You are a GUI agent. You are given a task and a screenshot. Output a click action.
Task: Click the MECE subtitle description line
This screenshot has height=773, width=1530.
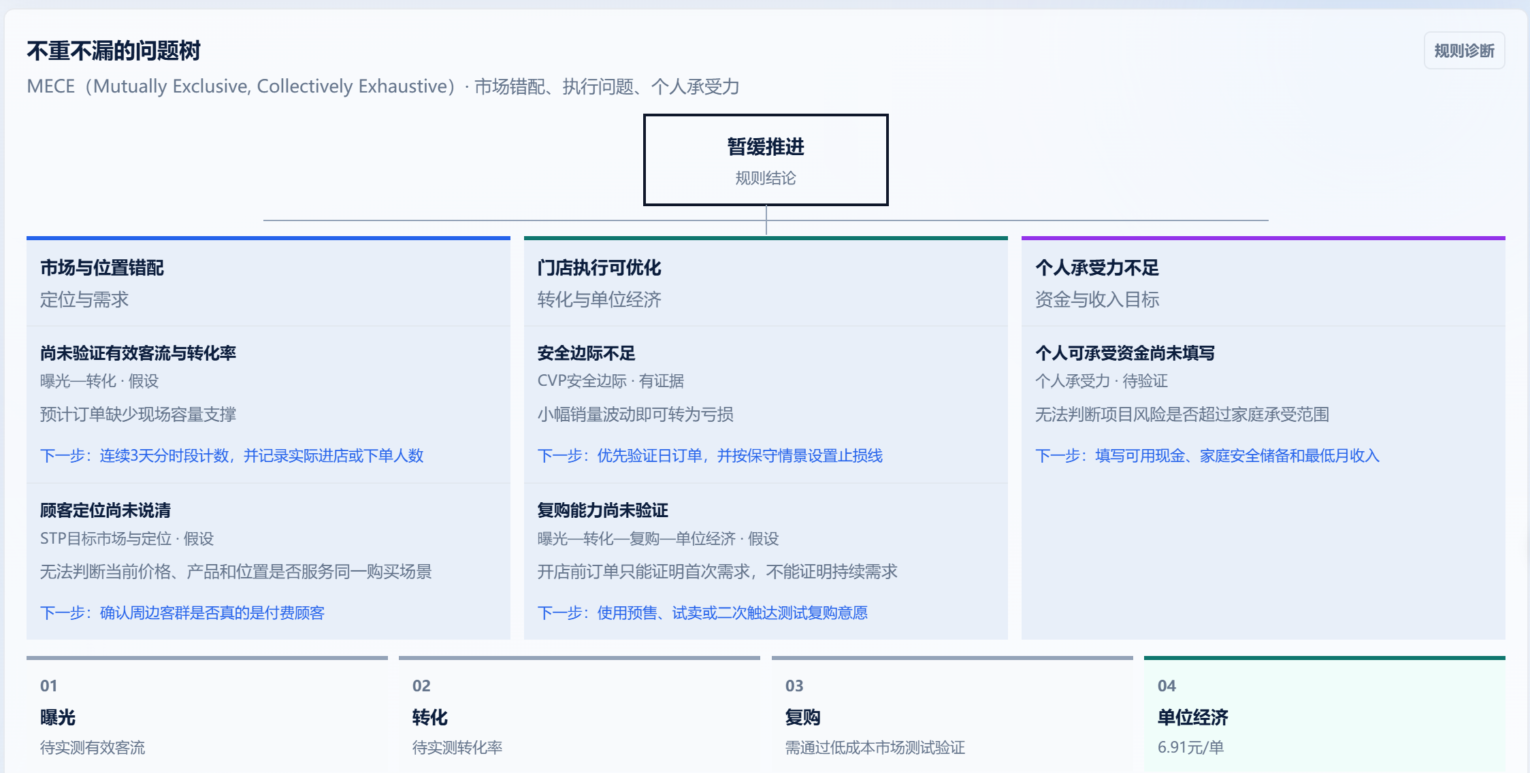[383, 86]
